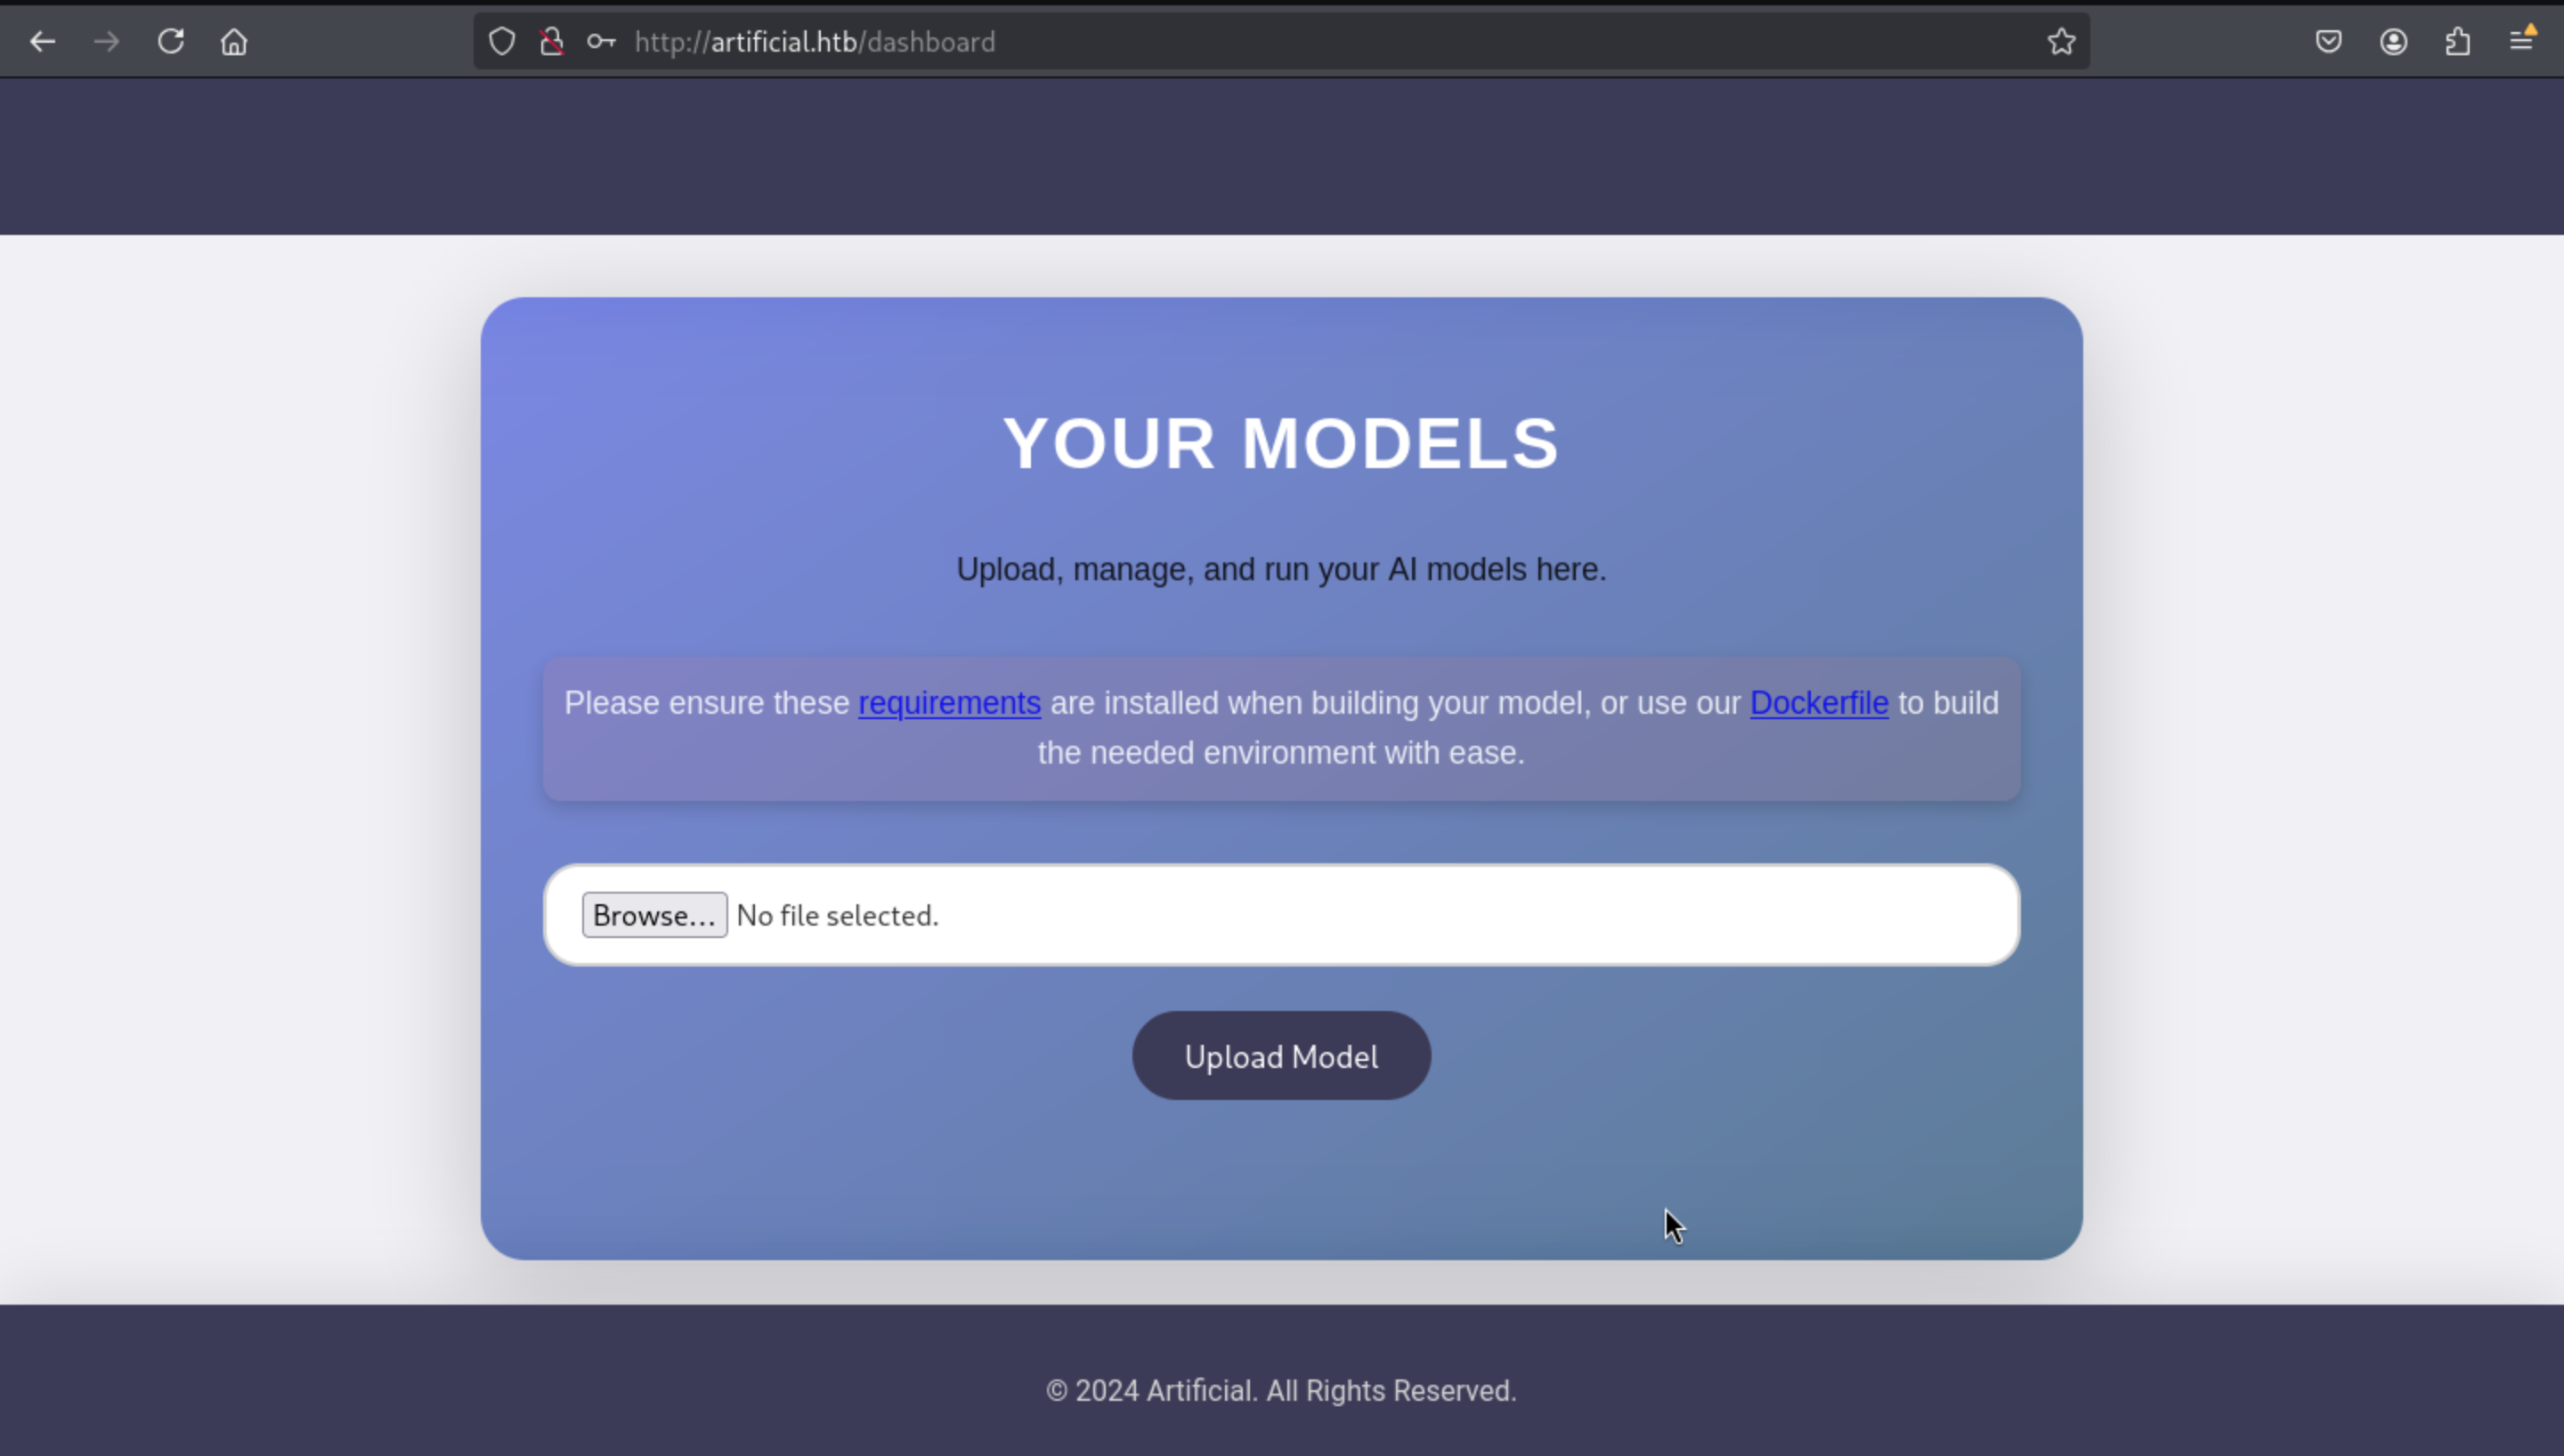Bookmark this page with star icon
2564x1456 pixels.
(2061, 42)
